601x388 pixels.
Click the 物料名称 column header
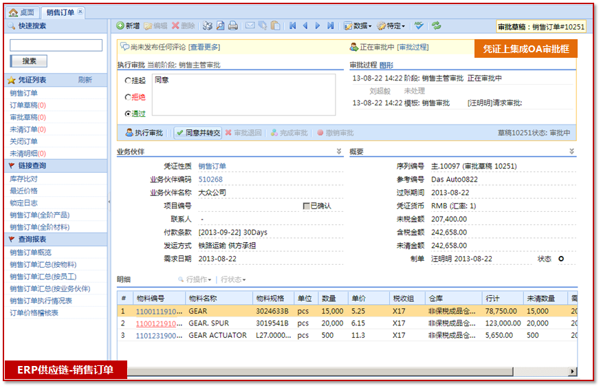coord(219,299)
